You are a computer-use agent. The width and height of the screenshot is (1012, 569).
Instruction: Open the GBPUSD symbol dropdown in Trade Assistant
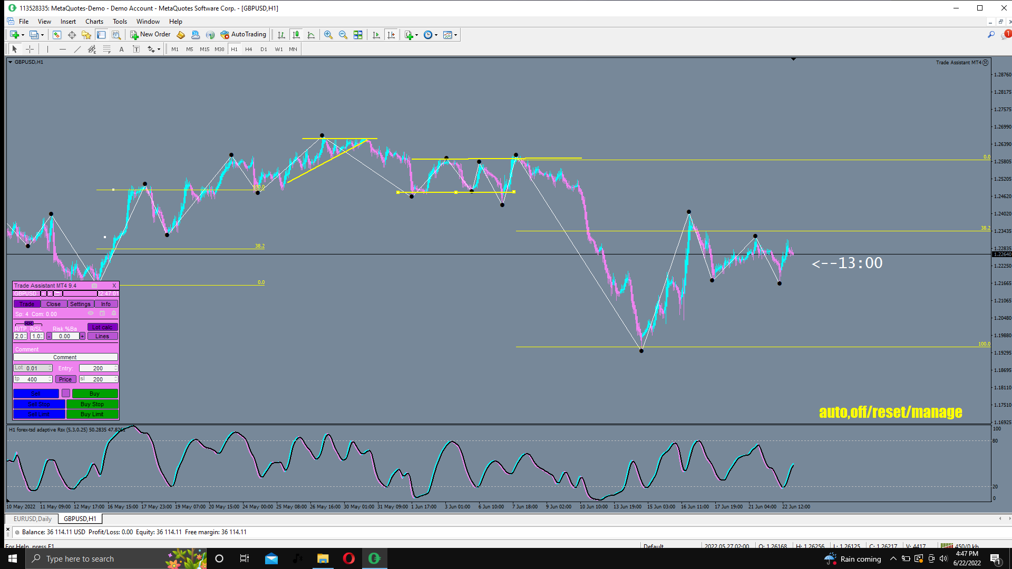[26, 293]
